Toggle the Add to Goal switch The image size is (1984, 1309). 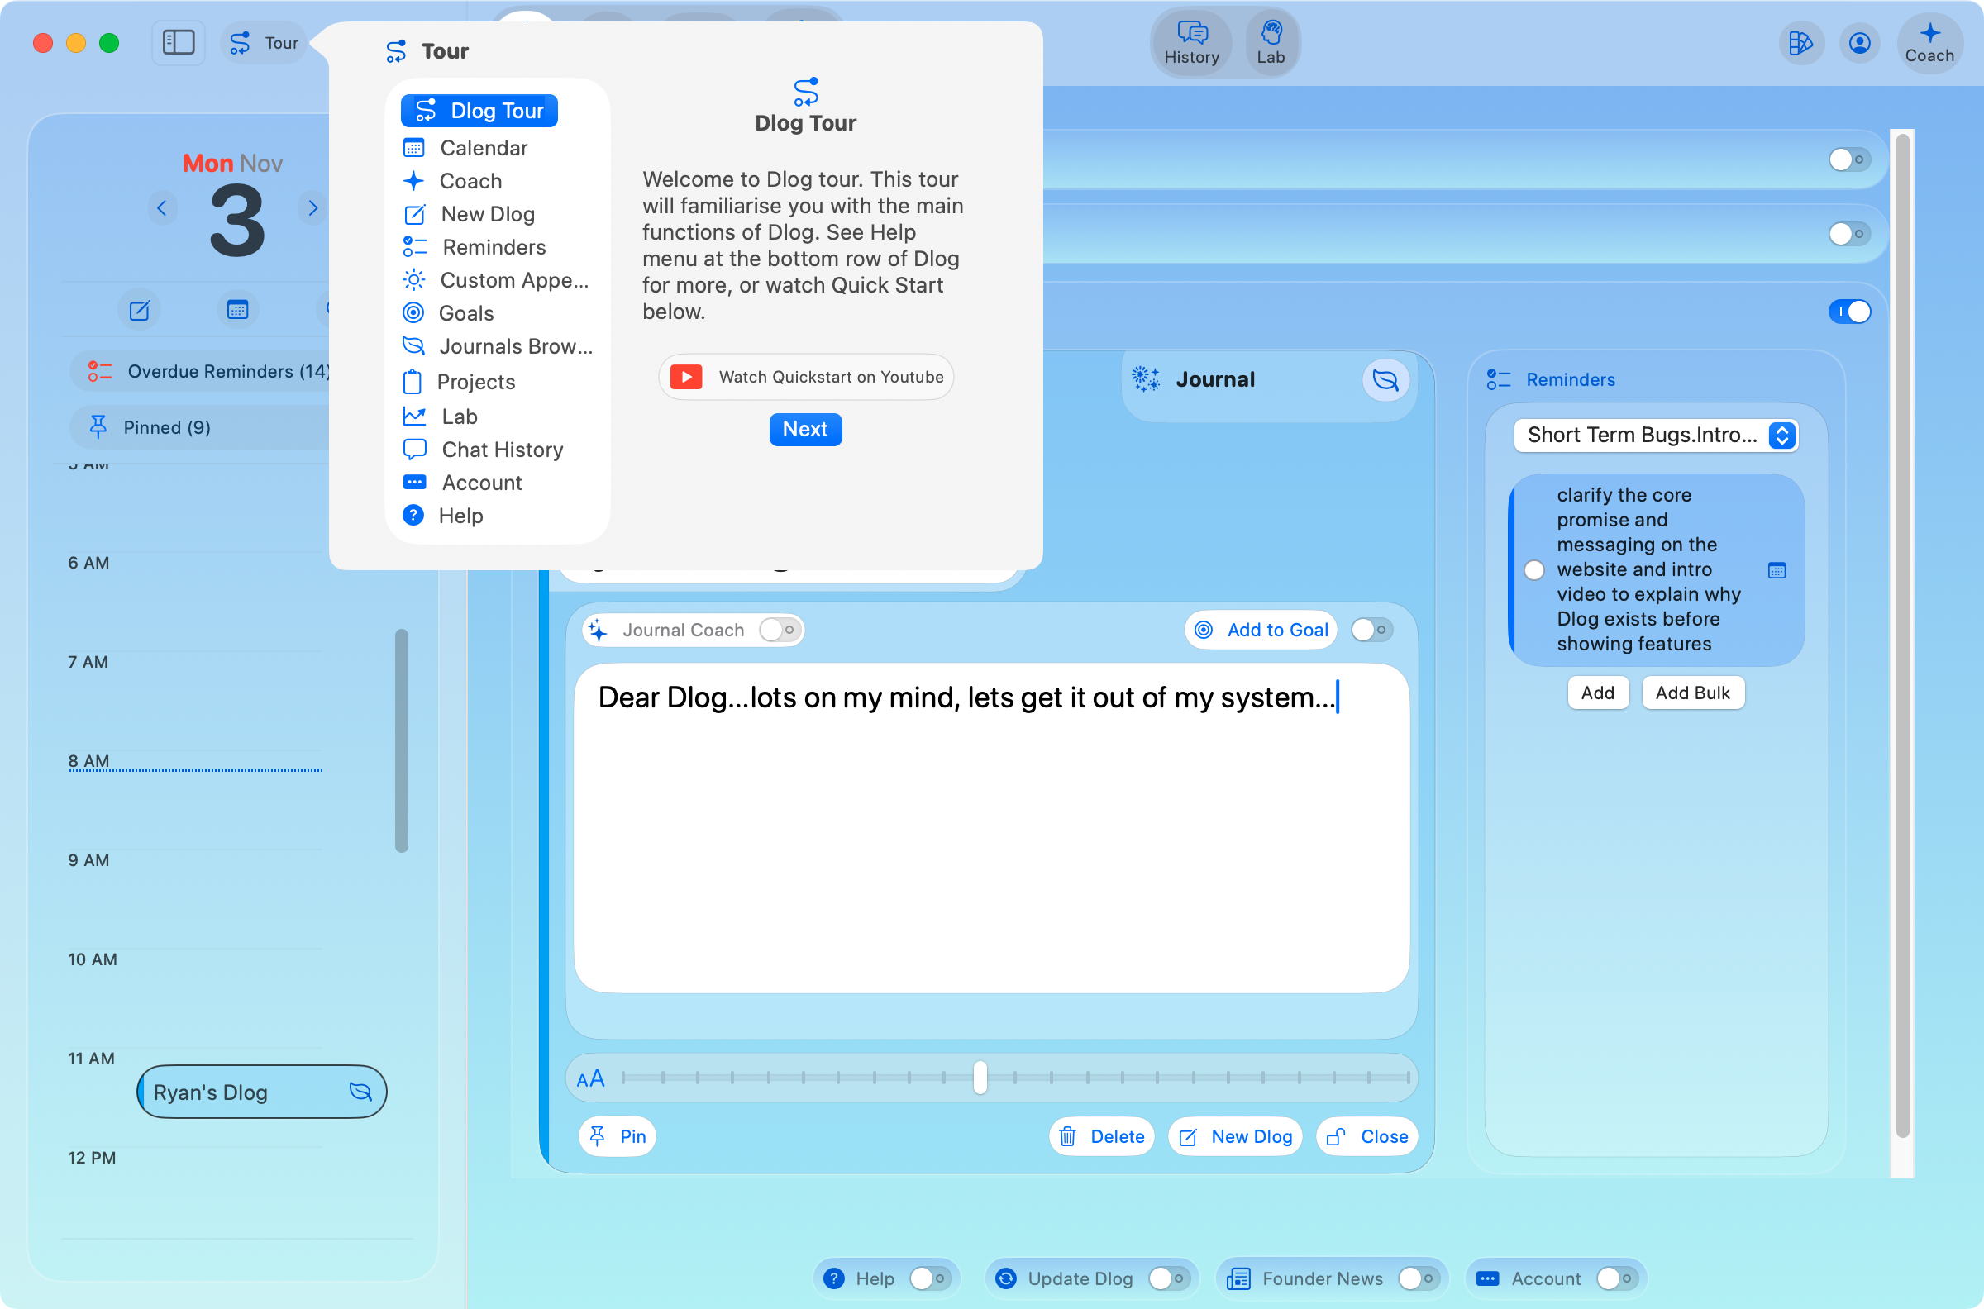(1371, 630)
